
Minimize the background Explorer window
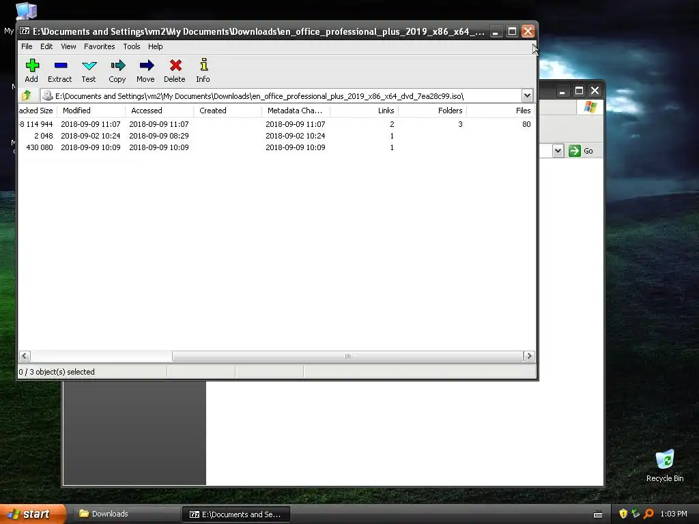pyautogui.click(x=562, y=91)
